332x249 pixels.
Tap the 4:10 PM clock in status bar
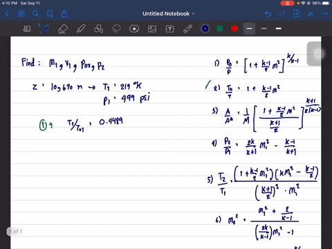[9, 3]
